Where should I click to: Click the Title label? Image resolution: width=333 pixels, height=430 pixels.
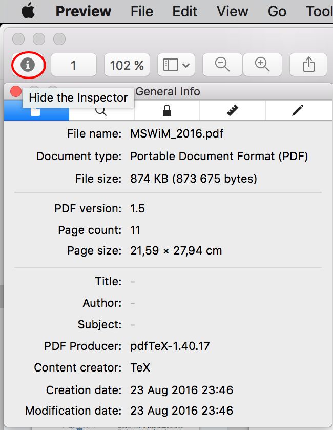tap(108, 281)
